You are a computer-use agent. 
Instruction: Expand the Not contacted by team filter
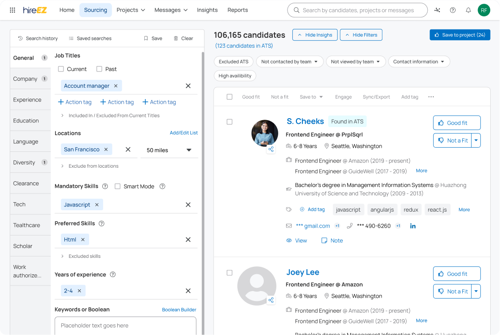coord(289,62)
